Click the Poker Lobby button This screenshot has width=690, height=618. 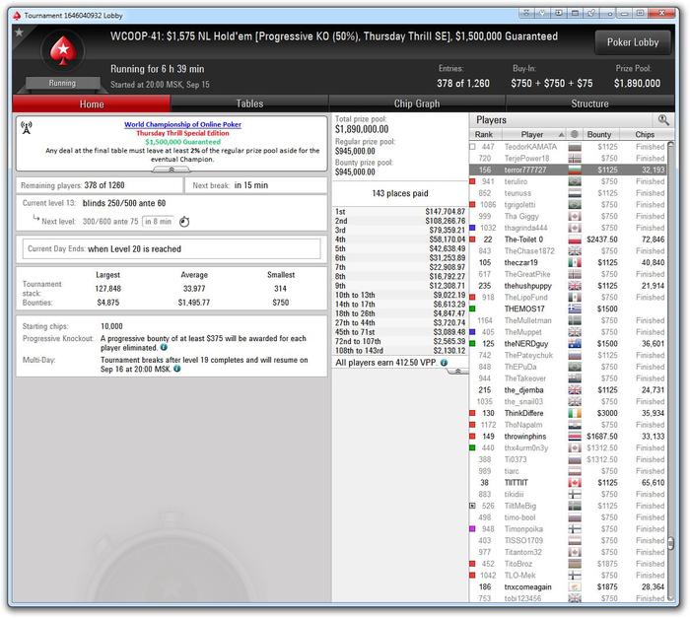click(x=633, y=42)
